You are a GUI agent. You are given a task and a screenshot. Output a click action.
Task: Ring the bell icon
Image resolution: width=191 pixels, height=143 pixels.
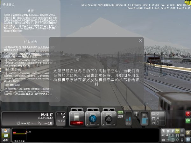pos(158,123)
